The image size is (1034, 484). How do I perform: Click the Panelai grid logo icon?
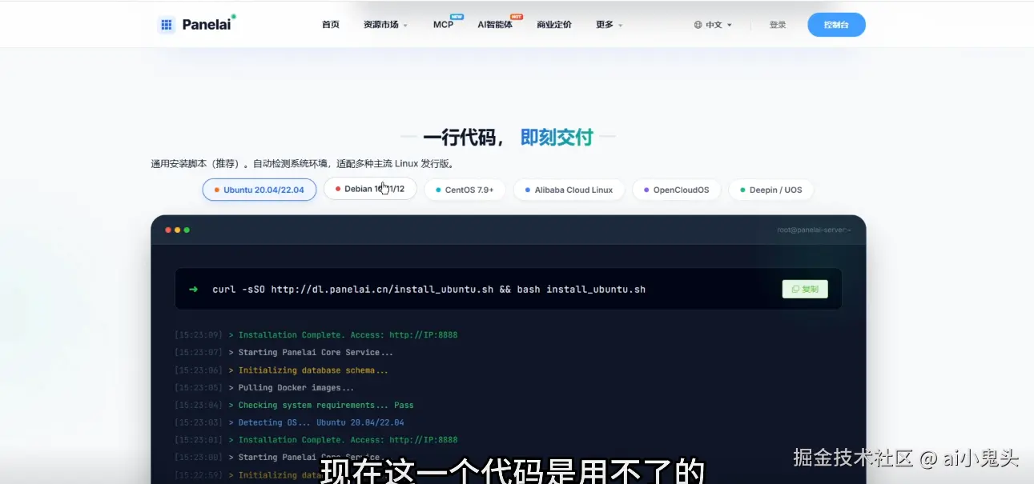(x=167, y=25)
